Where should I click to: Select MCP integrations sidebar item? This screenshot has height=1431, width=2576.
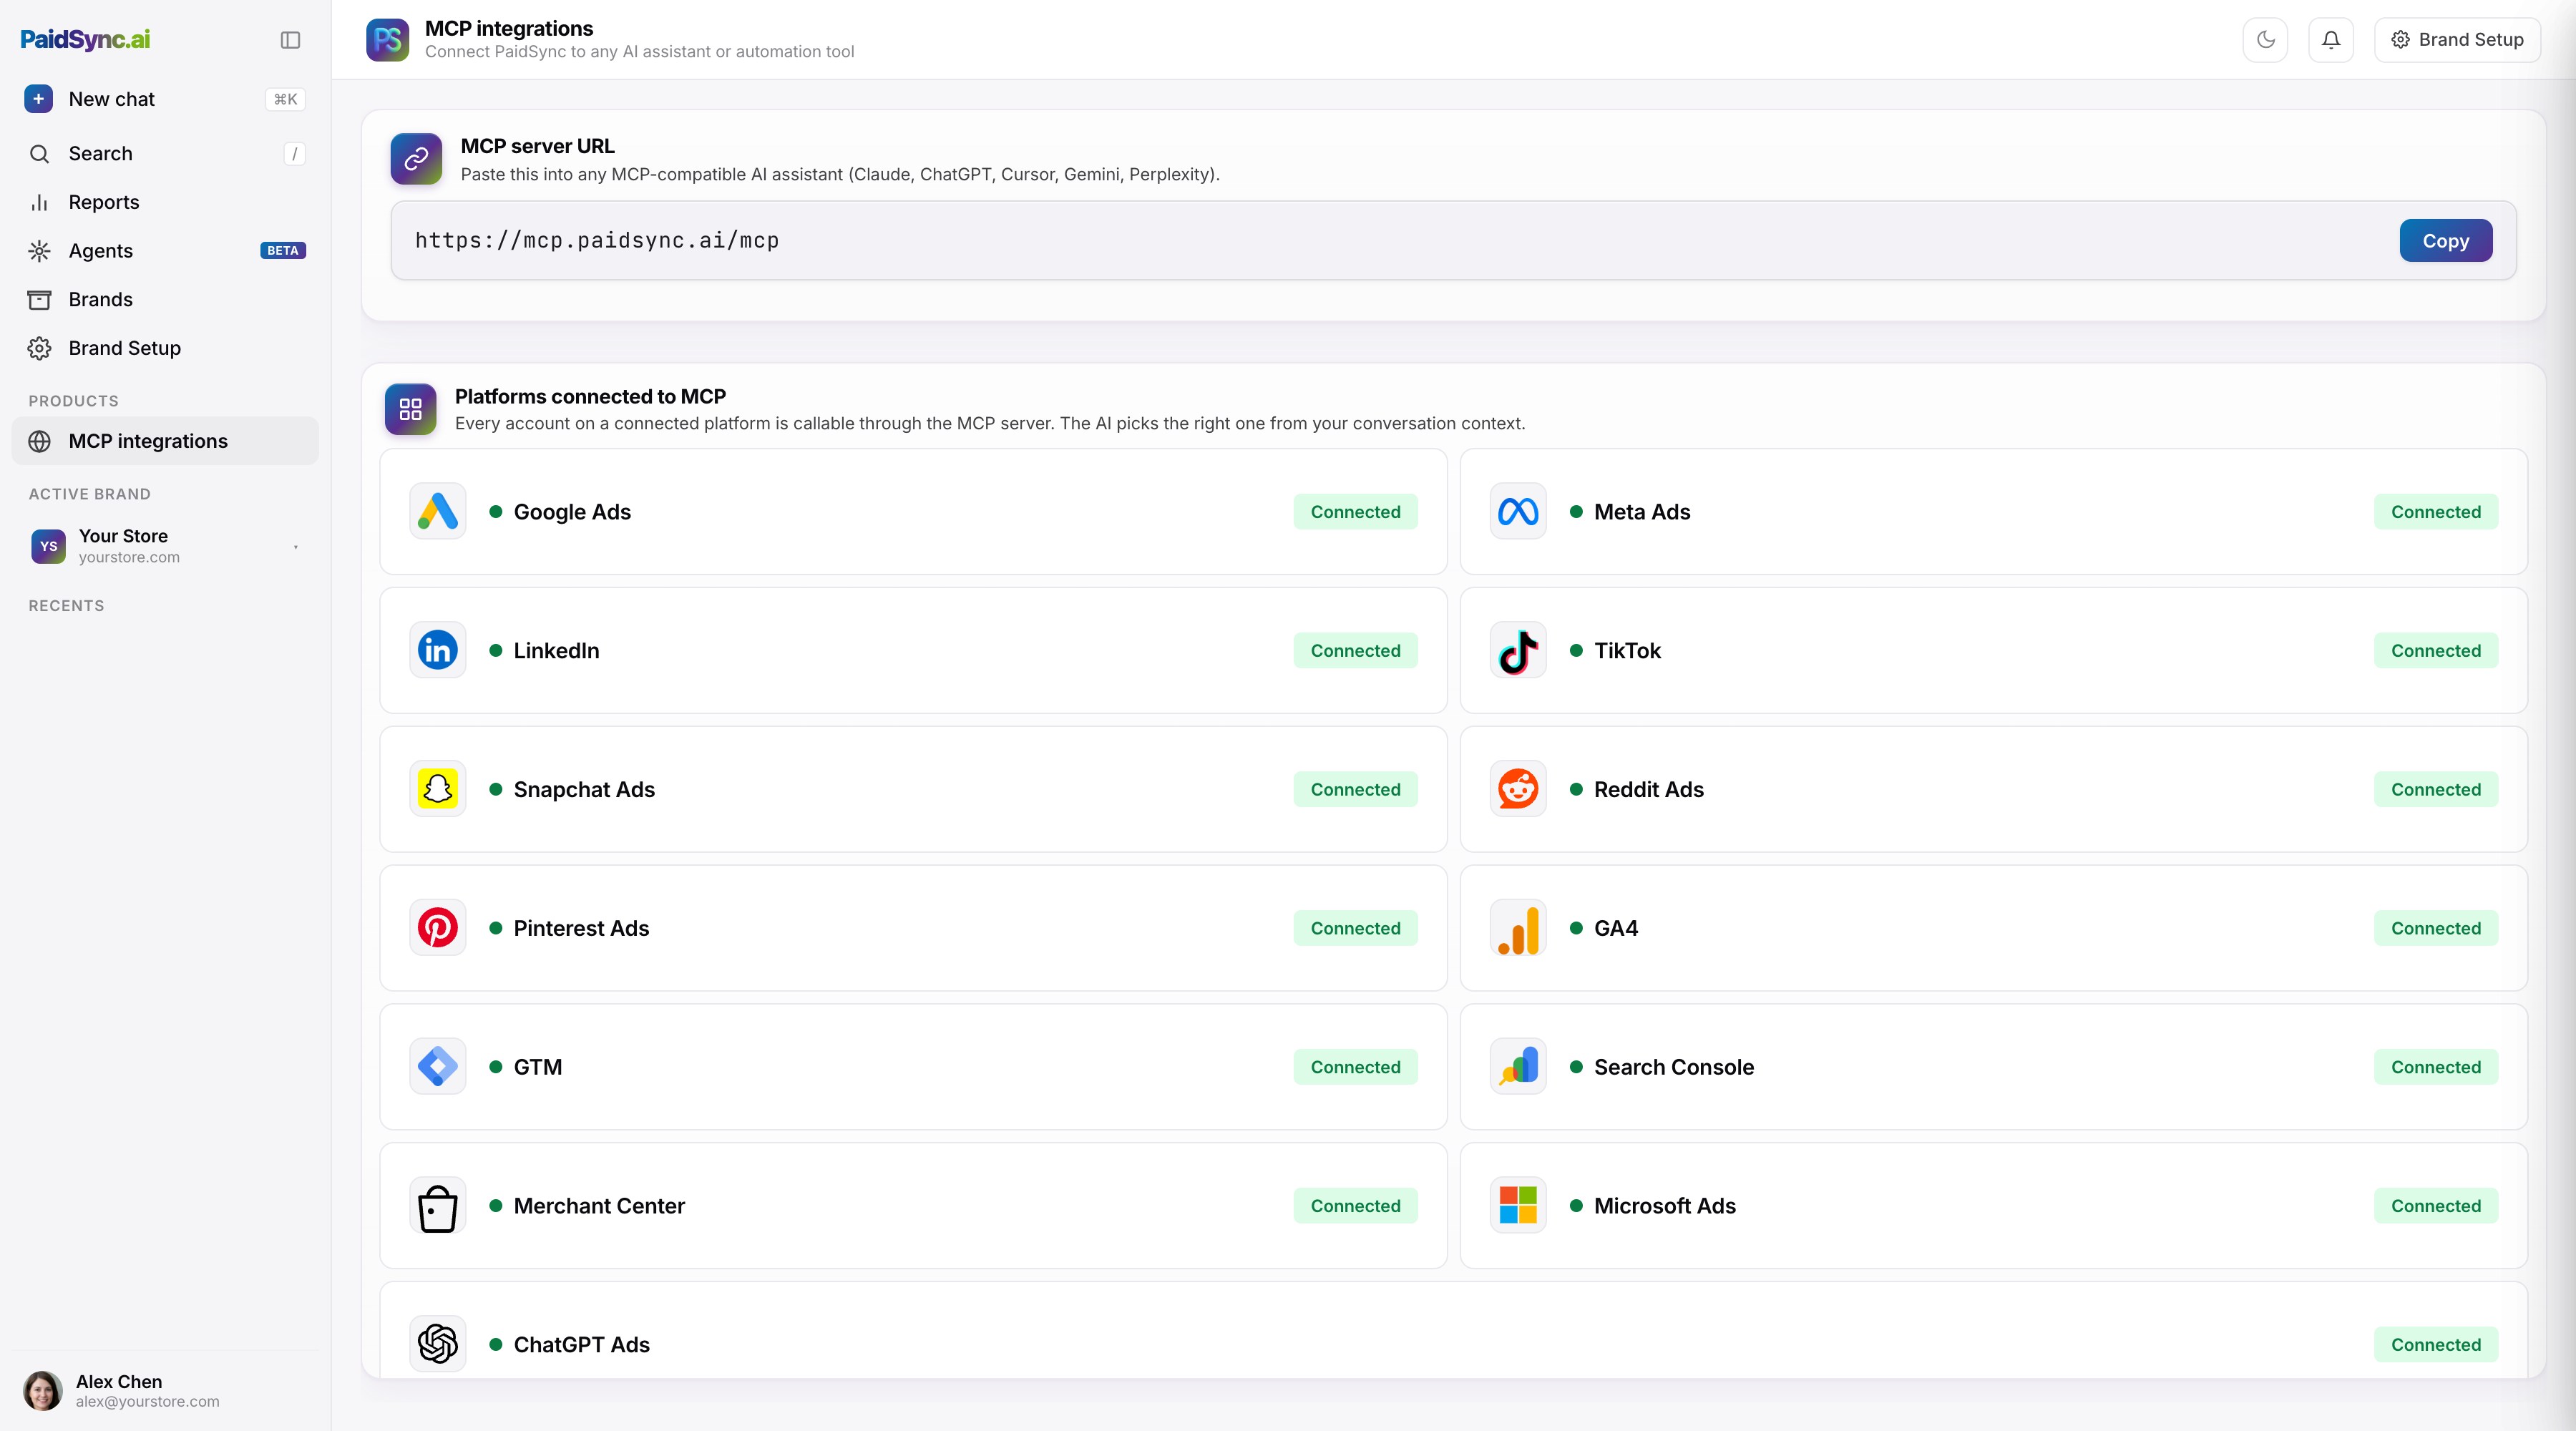[165, 441]
